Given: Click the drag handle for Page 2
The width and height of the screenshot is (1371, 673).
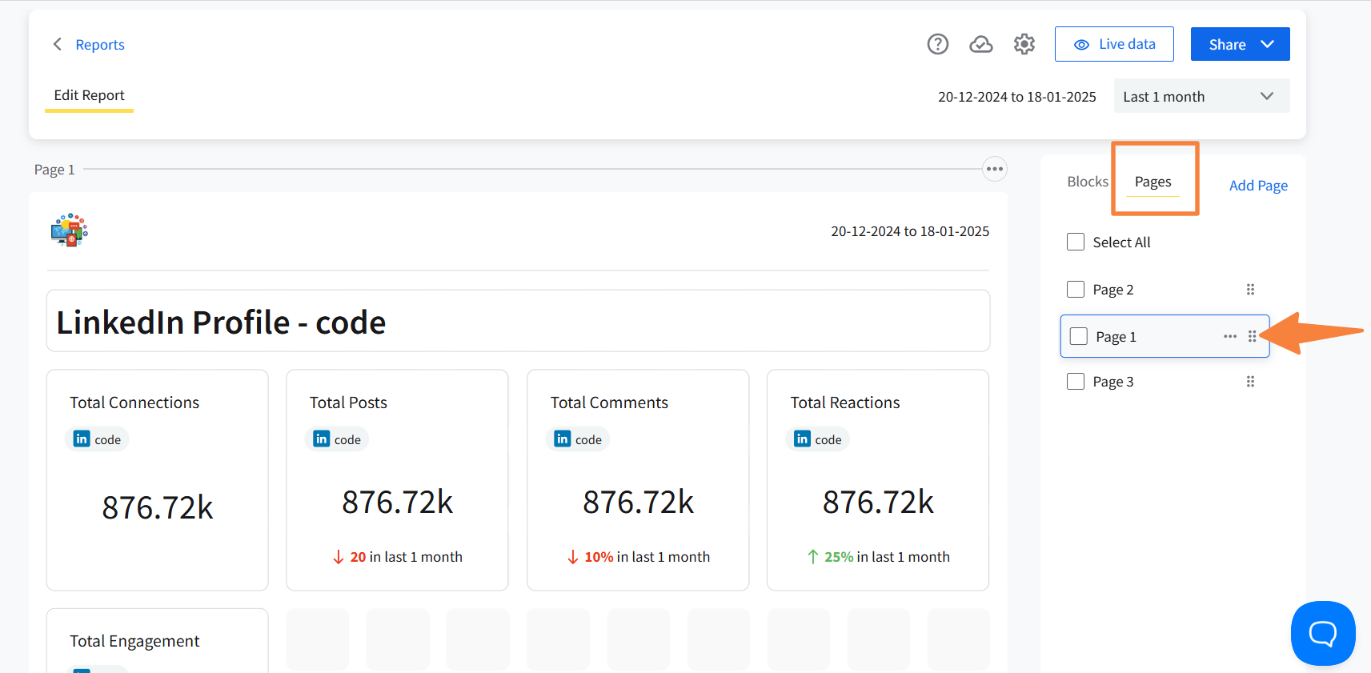Looking at the screenshot, I should coord(1250,290).
